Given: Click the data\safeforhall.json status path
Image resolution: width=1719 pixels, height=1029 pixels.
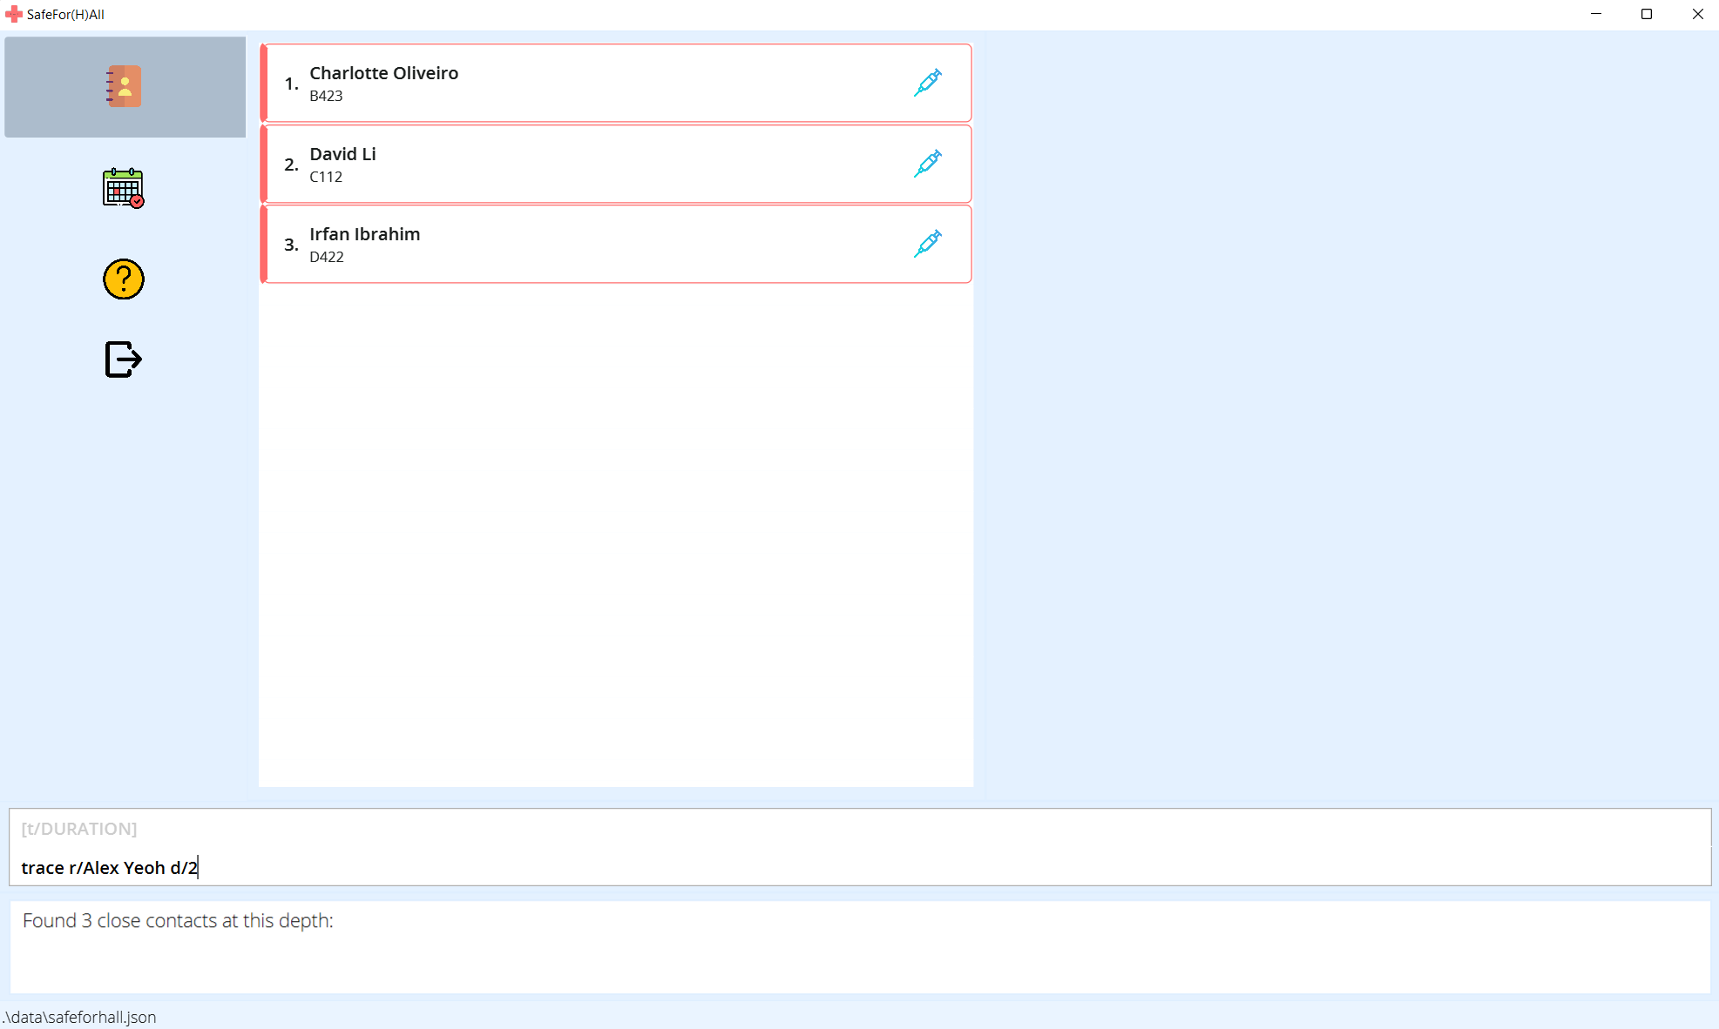Looking at the screenshot, I should tap(79, 1017).
